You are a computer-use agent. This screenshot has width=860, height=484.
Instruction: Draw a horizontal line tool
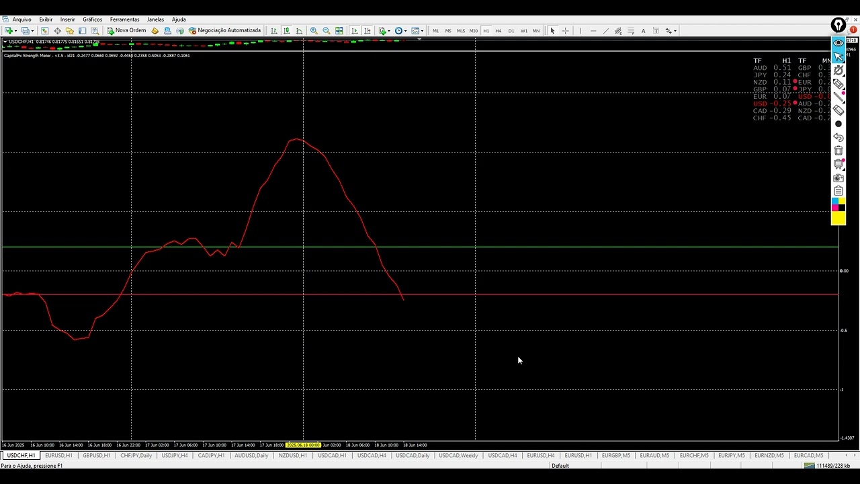(x=593, y=30)
